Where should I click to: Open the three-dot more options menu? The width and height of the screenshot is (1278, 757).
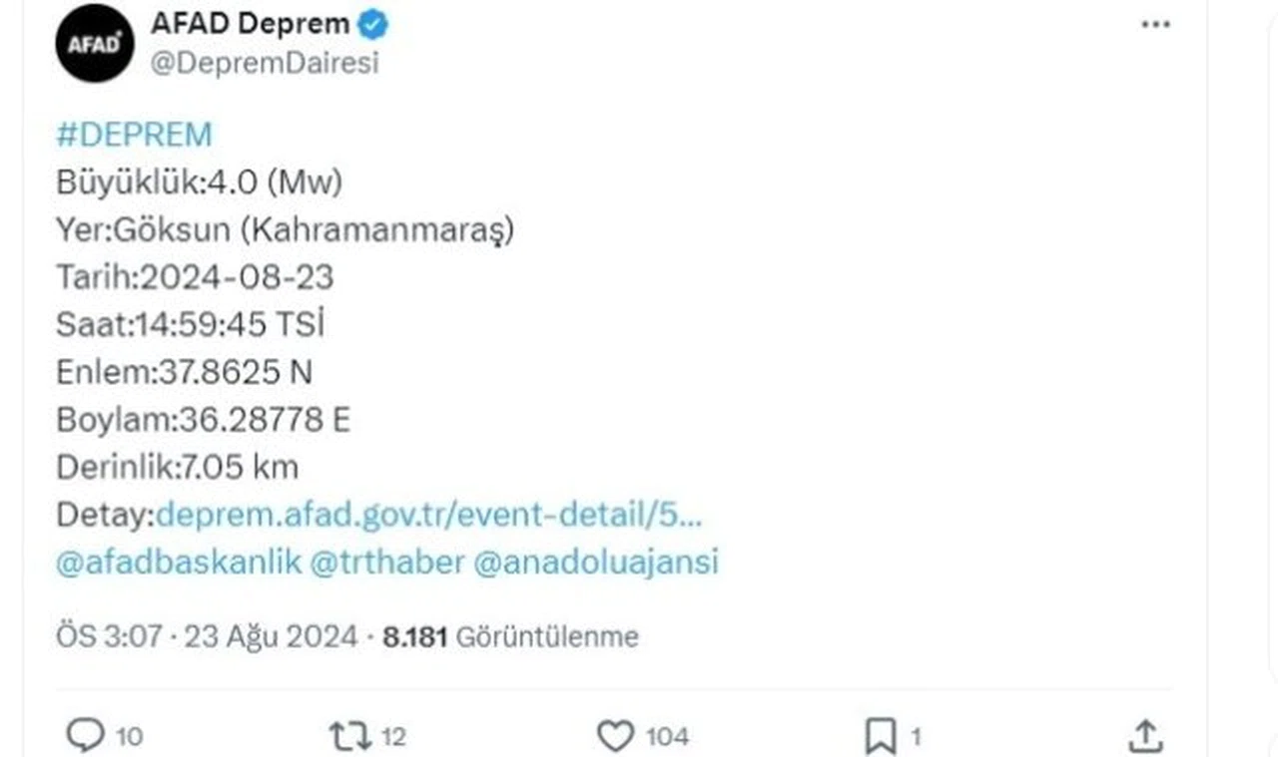point(1155,25)
